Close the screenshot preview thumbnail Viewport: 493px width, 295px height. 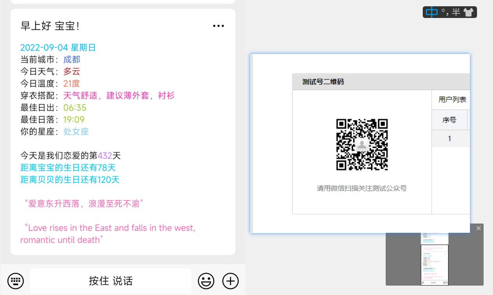[x=479, y=228]
